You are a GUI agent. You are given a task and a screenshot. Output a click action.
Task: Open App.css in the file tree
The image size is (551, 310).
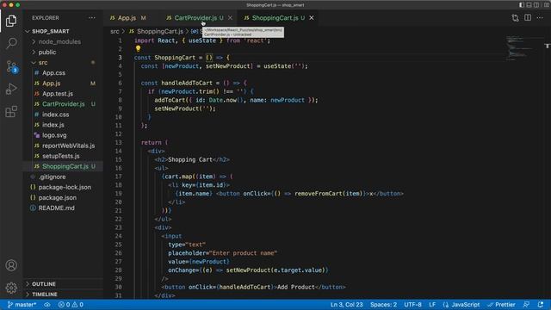tap(53, 72)
